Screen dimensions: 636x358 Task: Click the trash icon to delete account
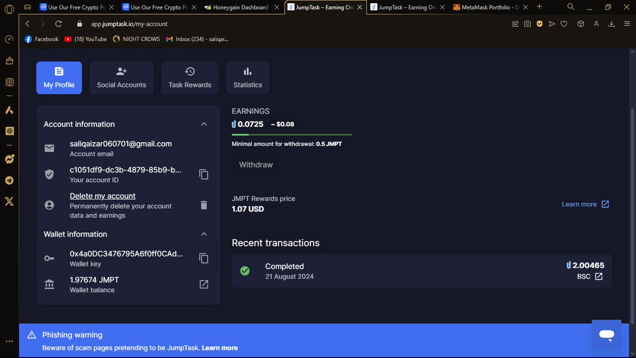point(204,205)
